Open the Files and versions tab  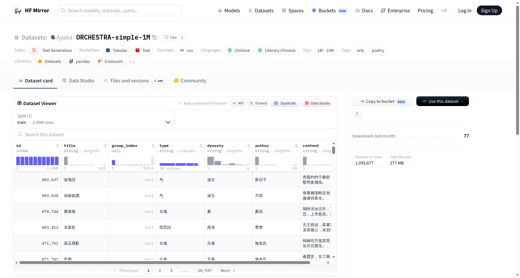[x=134, y=81]
